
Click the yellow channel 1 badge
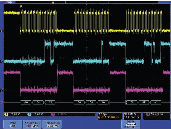coord(6,114)
